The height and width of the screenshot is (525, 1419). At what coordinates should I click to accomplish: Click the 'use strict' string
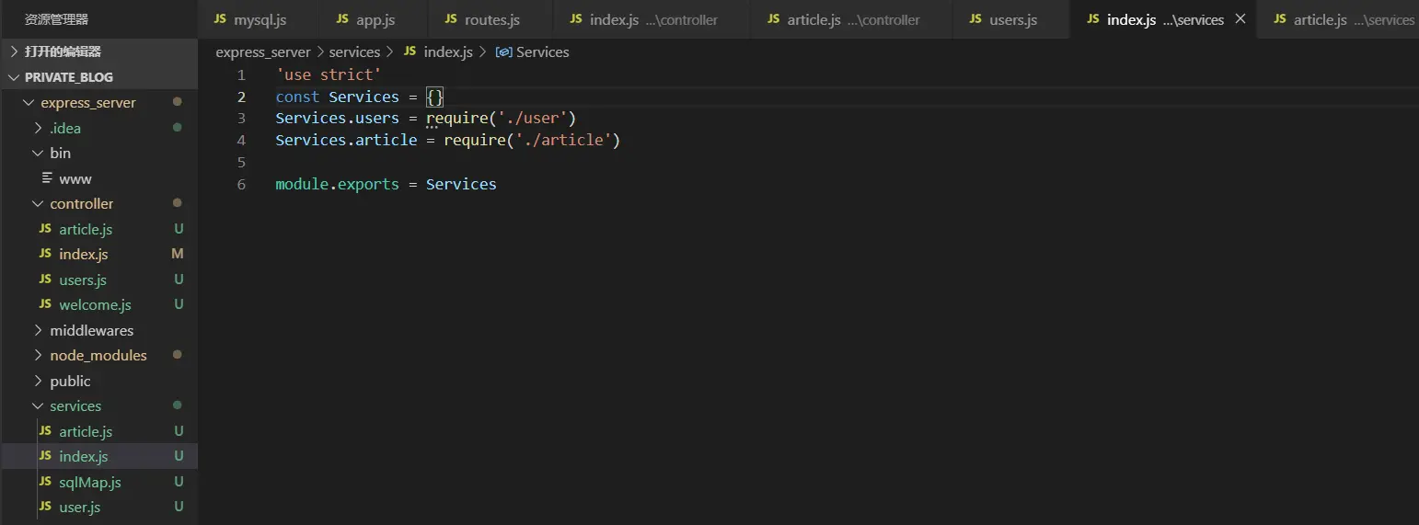(329, 74)
